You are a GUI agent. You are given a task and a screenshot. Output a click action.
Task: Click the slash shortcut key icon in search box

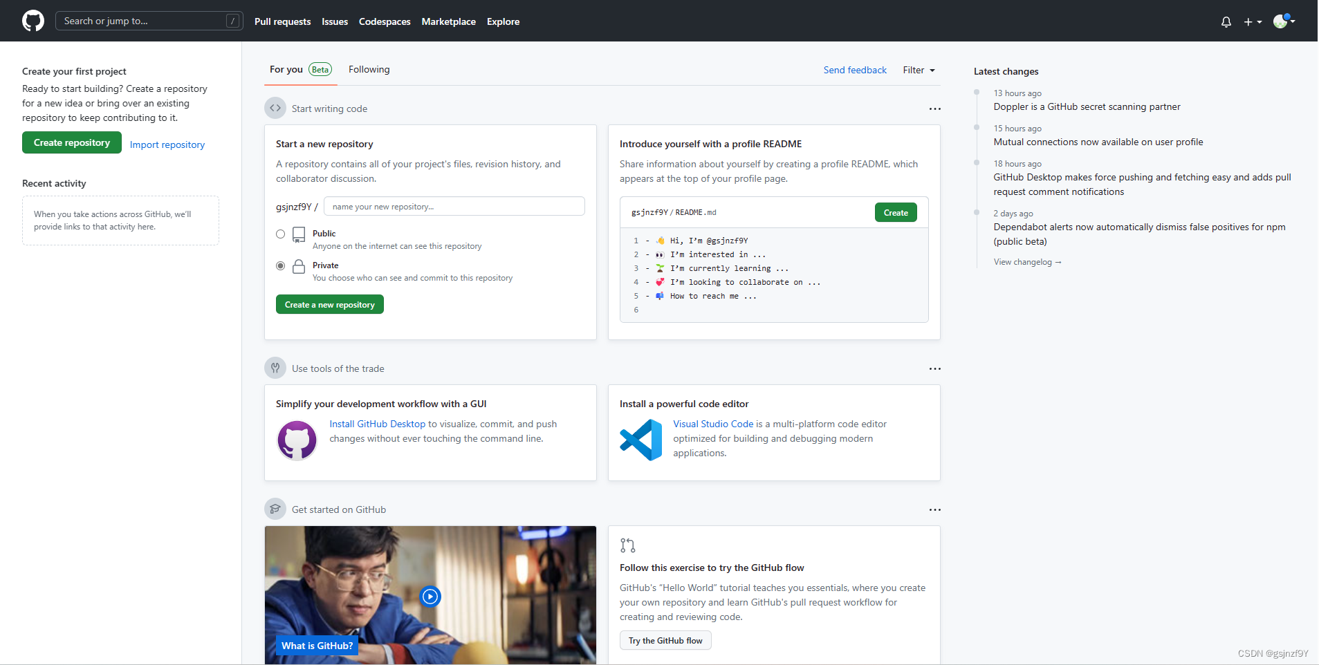click(x=232, y=21)
